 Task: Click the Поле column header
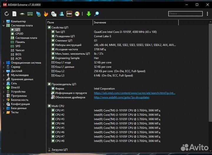(69, 23)
